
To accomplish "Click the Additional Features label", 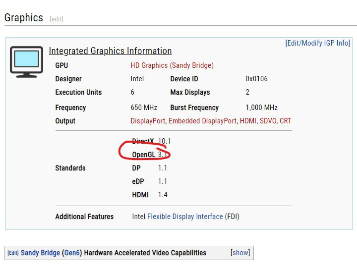I will pyautogui.click(x=84, y=217).
